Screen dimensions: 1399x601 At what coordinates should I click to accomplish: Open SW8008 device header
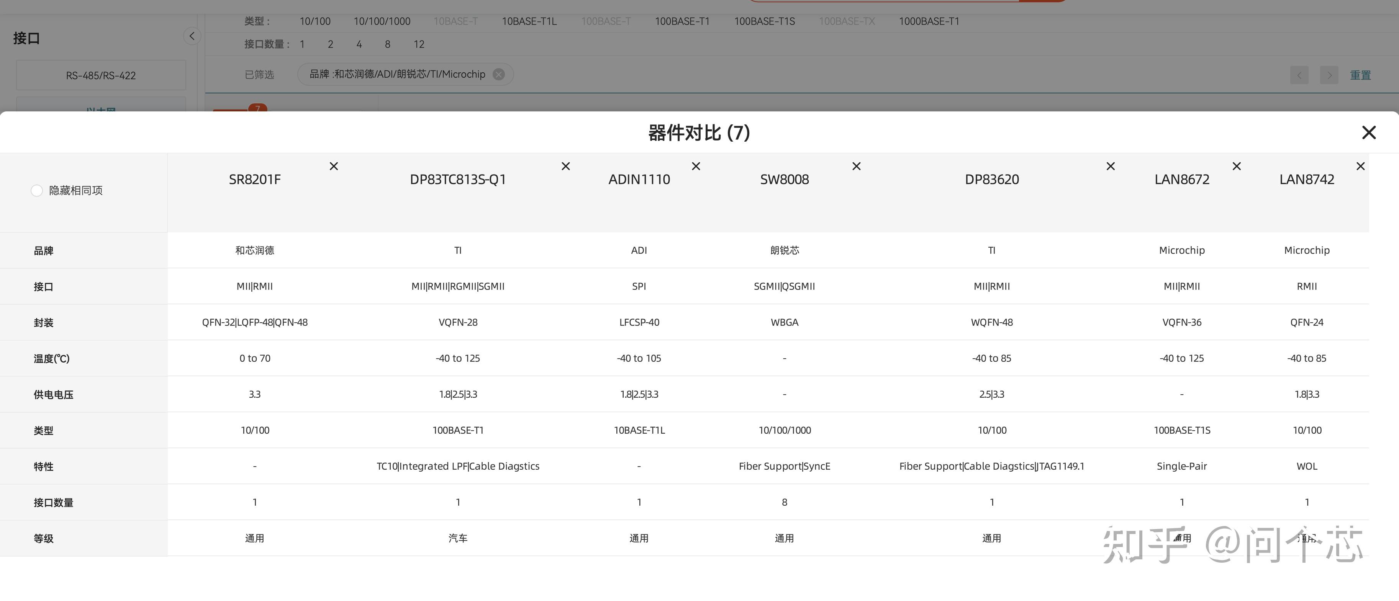(784, 179)
